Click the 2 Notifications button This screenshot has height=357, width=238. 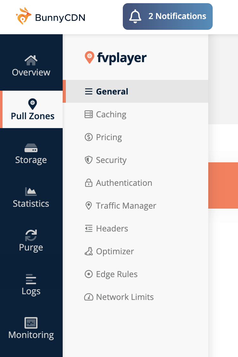click(x=168, y=16)
